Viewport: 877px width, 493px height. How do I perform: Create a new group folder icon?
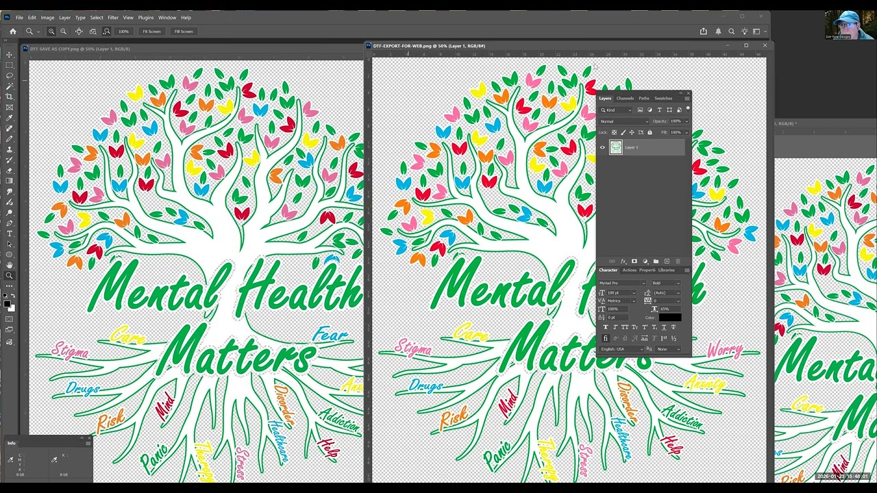656,262
